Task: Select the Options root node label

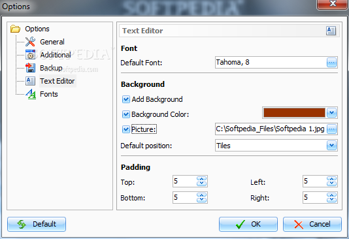Action: click(x=37, y=29)
